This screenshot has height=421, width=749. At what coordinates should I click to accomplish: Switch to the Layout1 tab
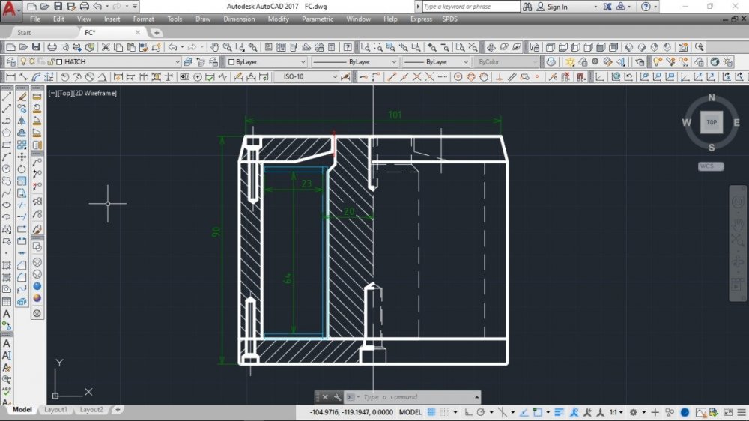[x=55, y=410]
